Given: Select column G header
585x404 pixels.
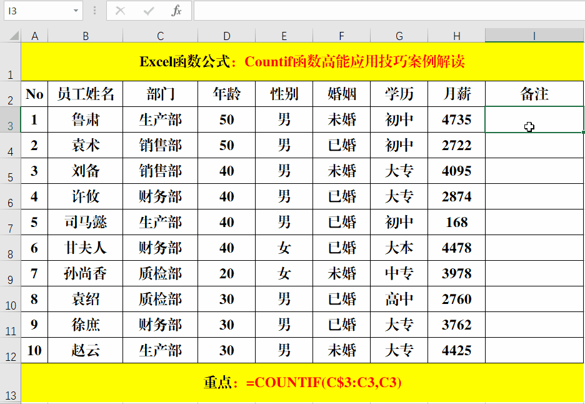Looking at the screenshot, I should [399, 36].
